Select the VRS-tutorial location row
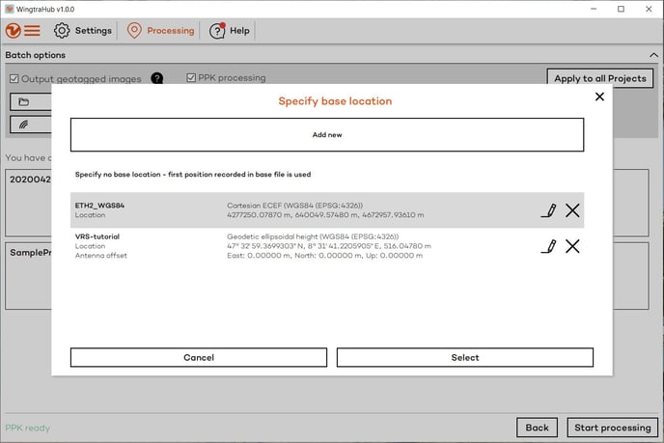This screenshot has width=664, height=443. tap(290, 245)
